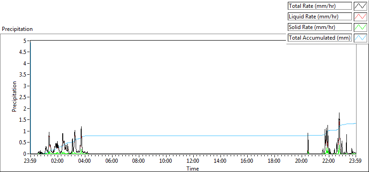
Task: Click the 02:00 time axis marker
Action: (x=57, y=161)
